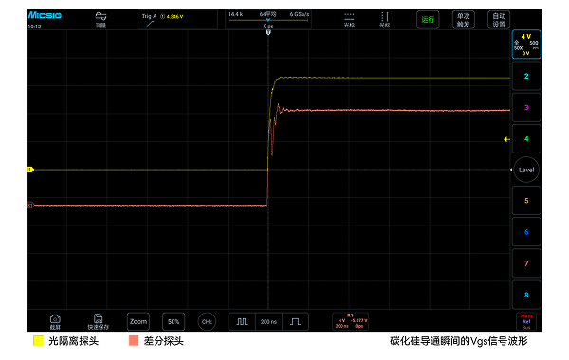Decrease the timebase with multi-pulse icon
The height and width of the screenshot is (360, 569).
(x=242, y=321)
